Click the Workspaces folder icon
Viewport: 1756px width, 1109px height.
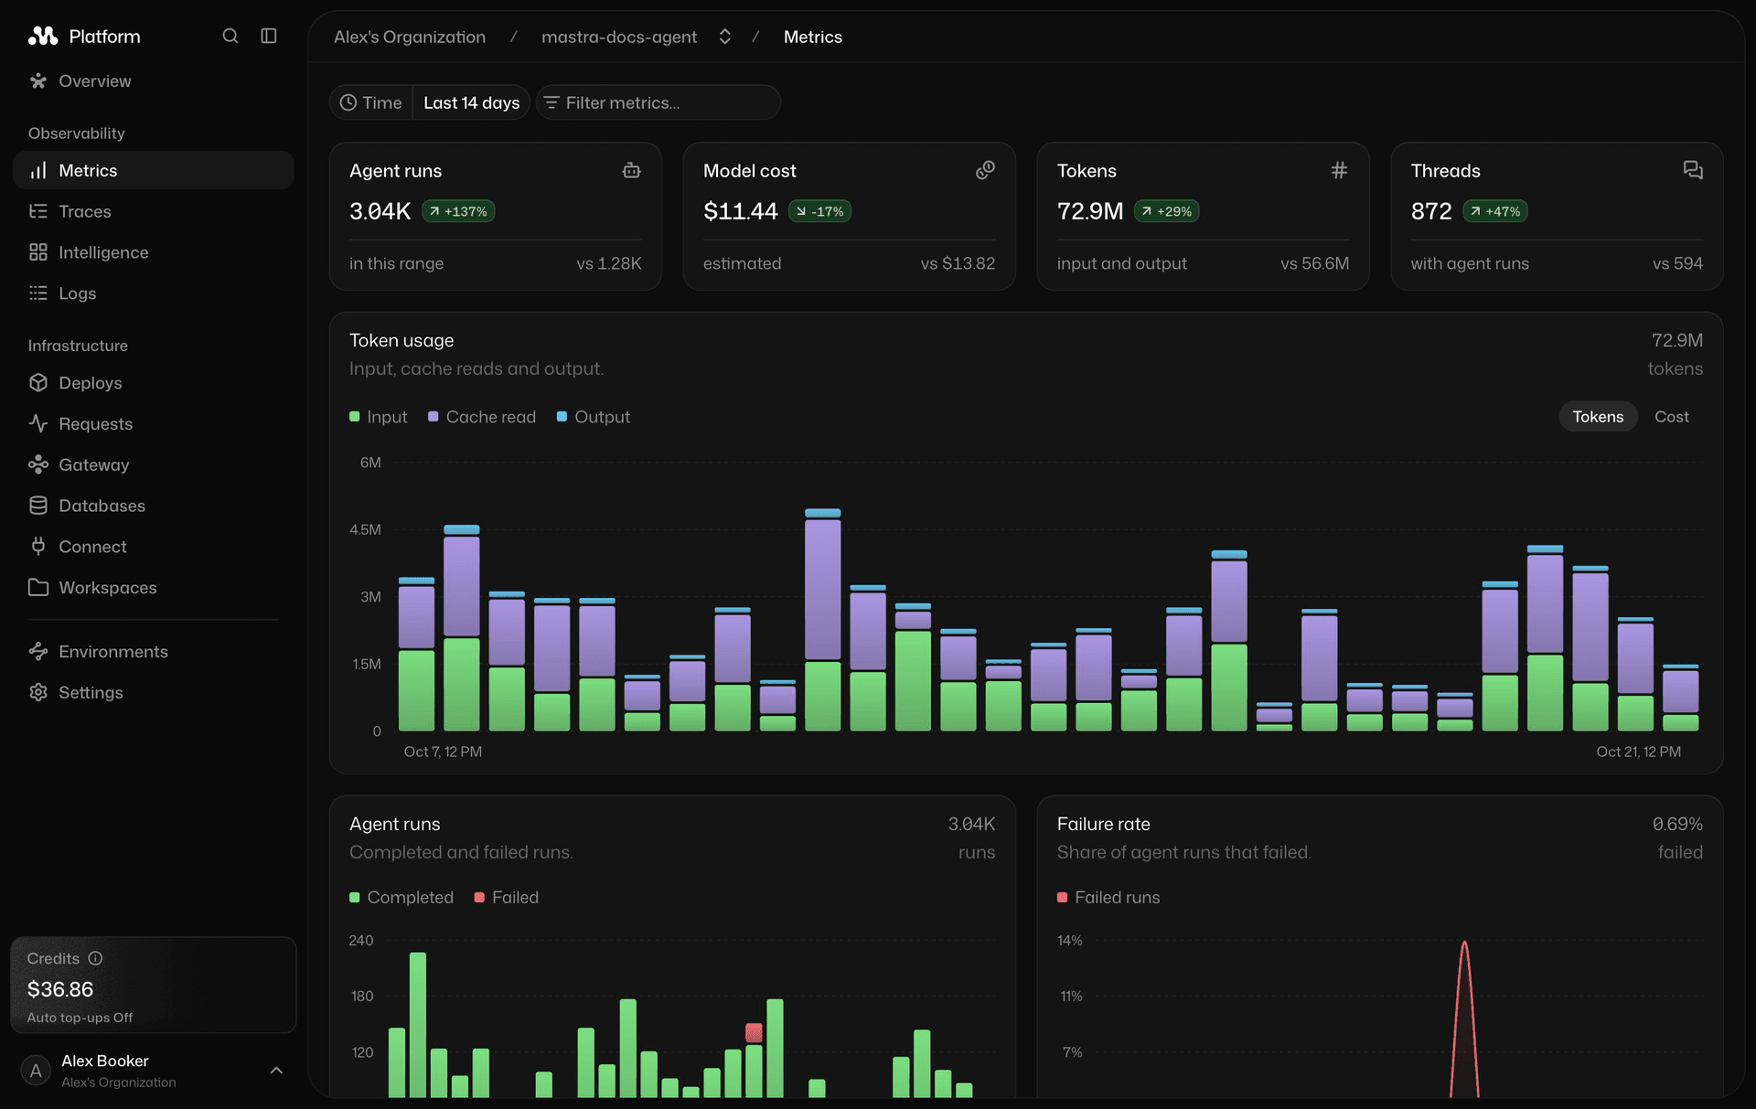point(37,587)
